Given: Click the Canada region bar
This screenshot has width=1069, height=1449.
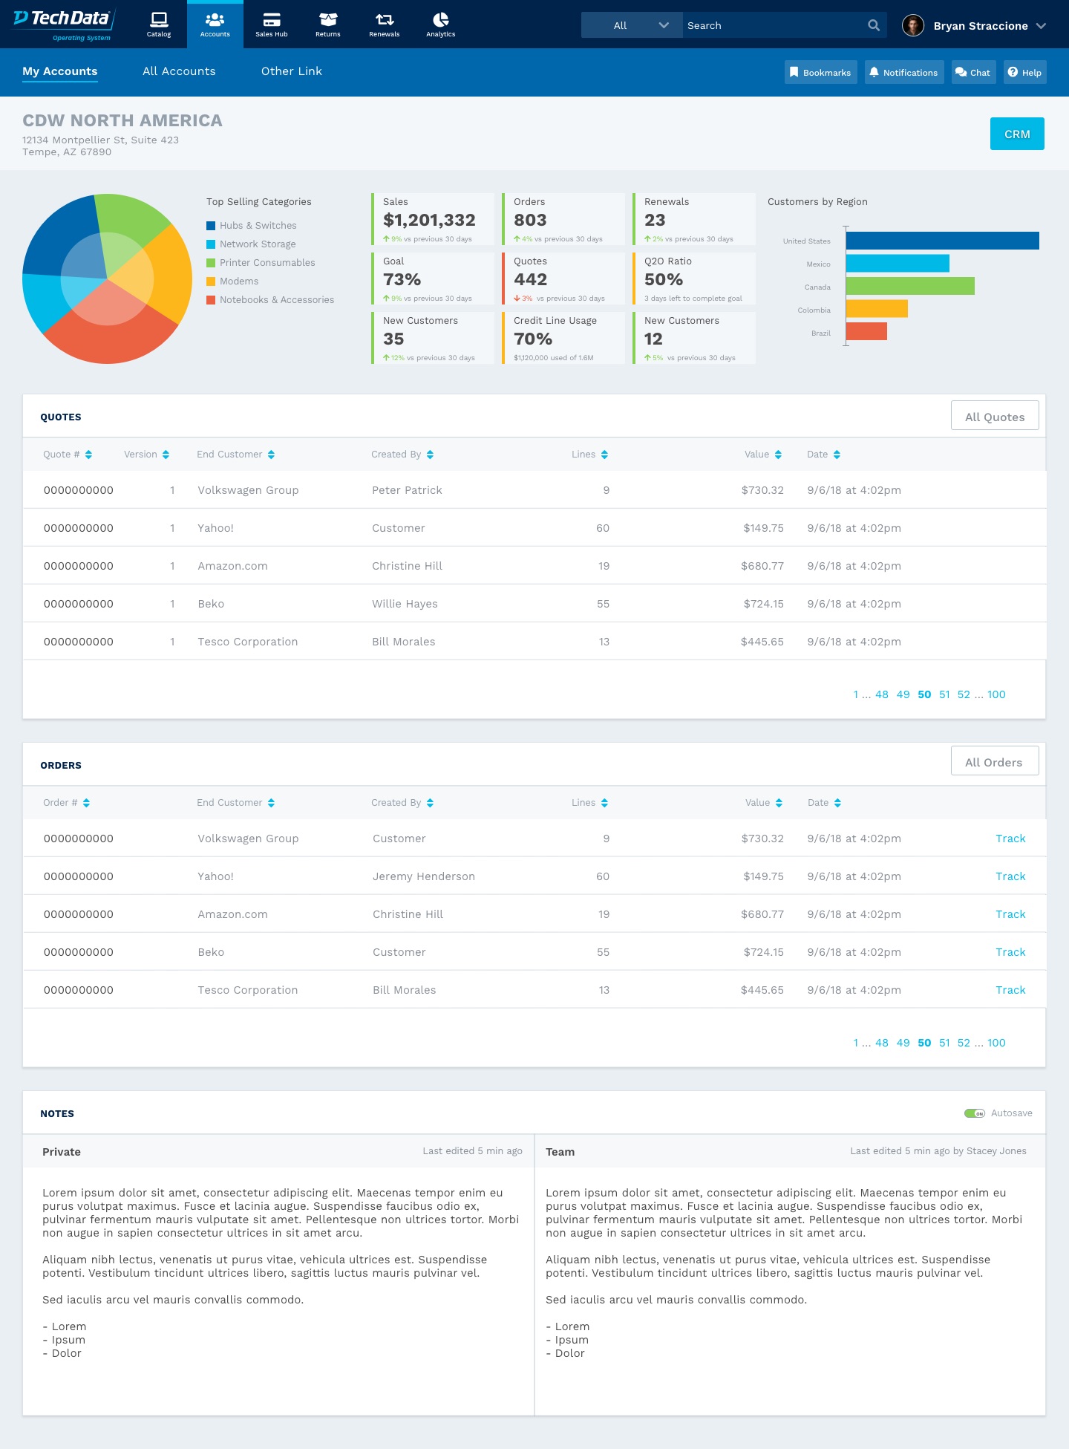Looking at the screenshot, I should coord(910,286).
